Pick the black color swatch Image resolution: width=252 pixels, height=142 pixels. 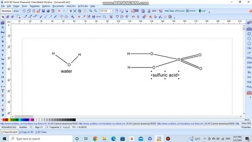(x=74, y=120)
